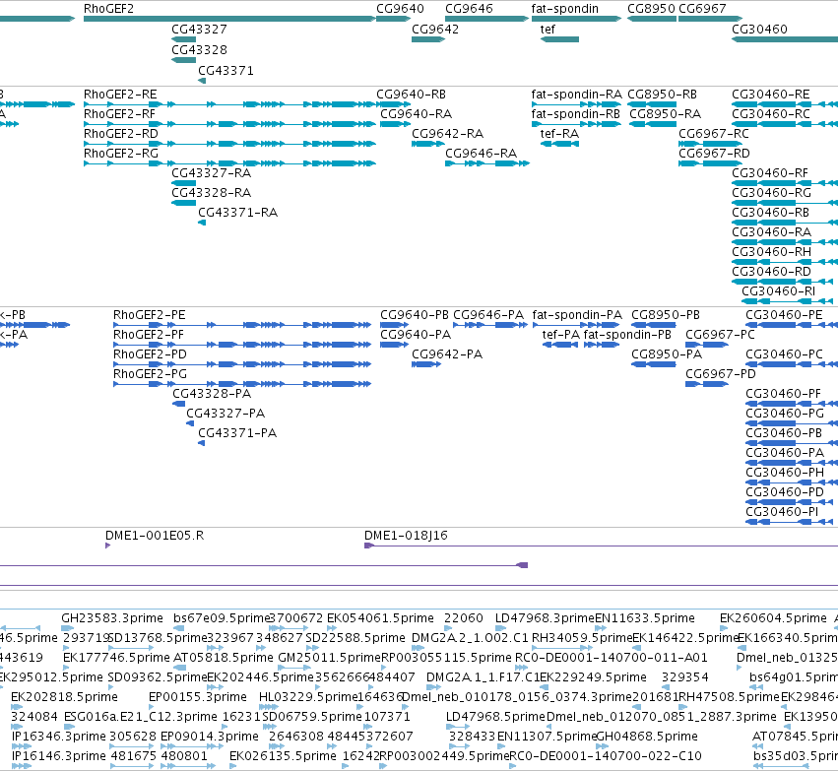Select transcript RhoGEF2-RF

tap(120, 114)
